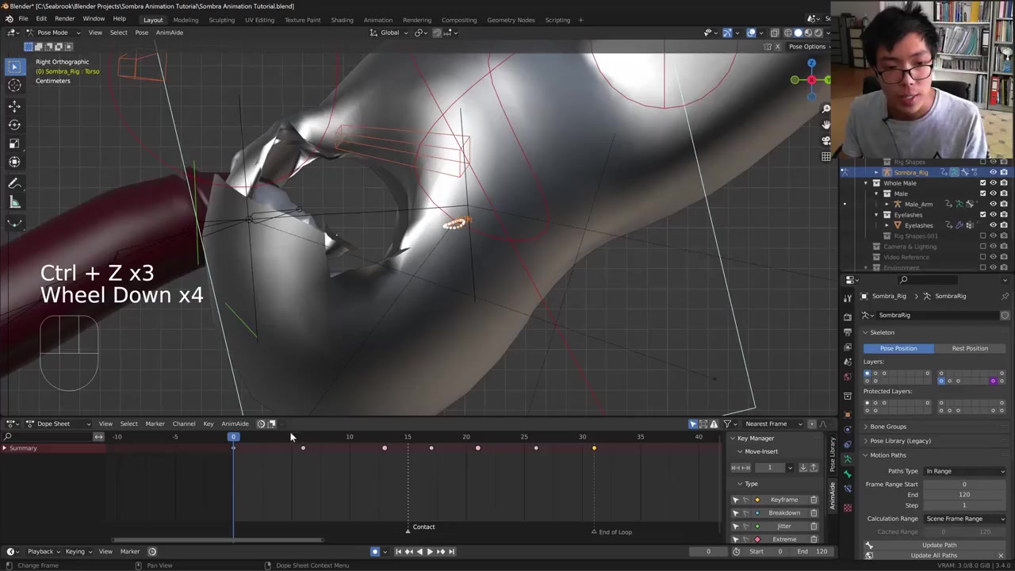Select the Move tool in viewport toolbar
Screen dimensions: 1015x571
click(14, 105)
